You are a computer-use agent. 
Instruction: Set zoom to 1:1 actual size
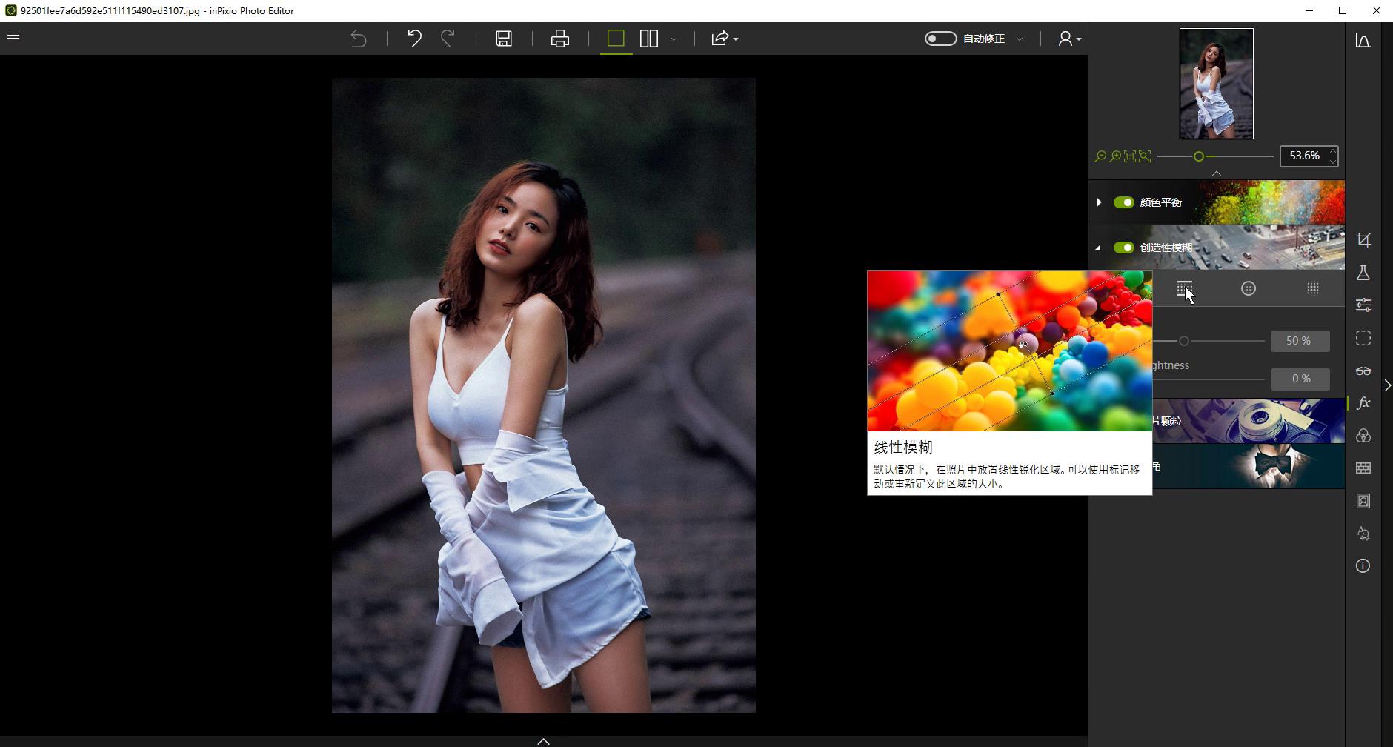click(1130, 156)
